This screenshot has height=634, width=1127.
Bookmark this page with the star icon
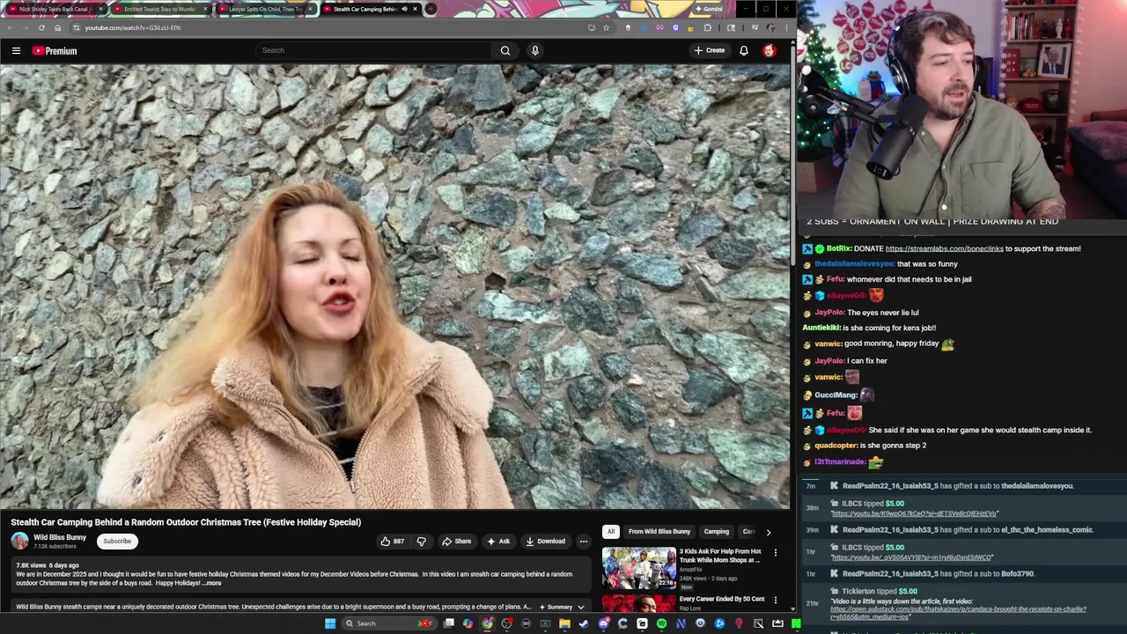click(x=606, y=27)
